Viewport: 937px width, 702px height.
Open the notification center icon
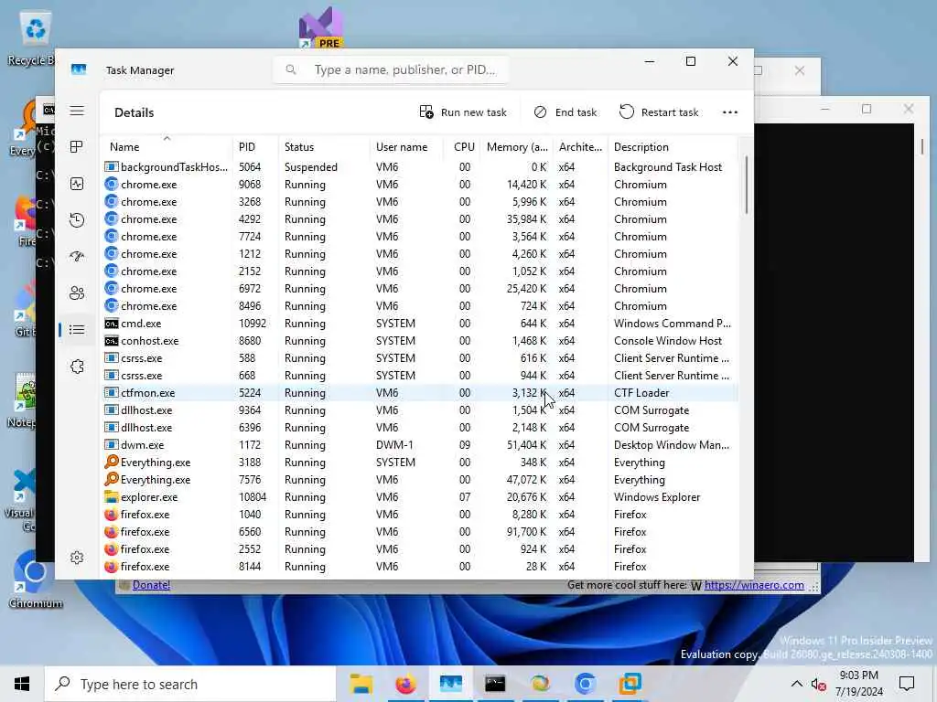tap(907, 684)
